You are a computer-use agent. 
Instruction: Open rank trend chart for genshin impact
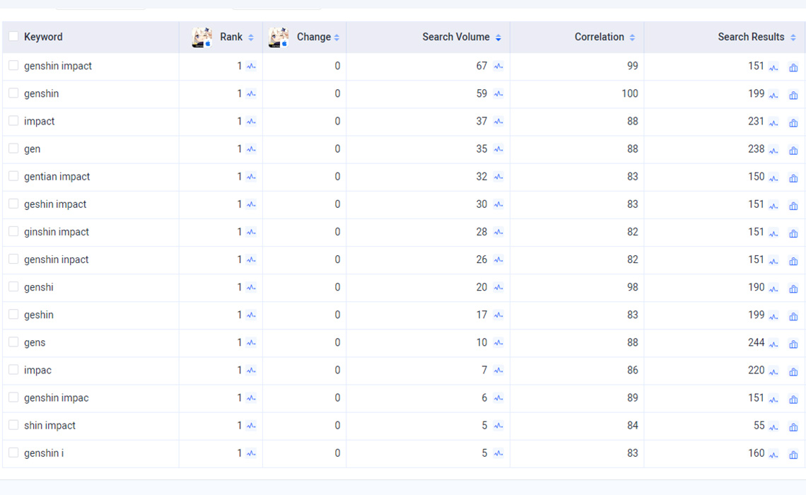point(251,66)
